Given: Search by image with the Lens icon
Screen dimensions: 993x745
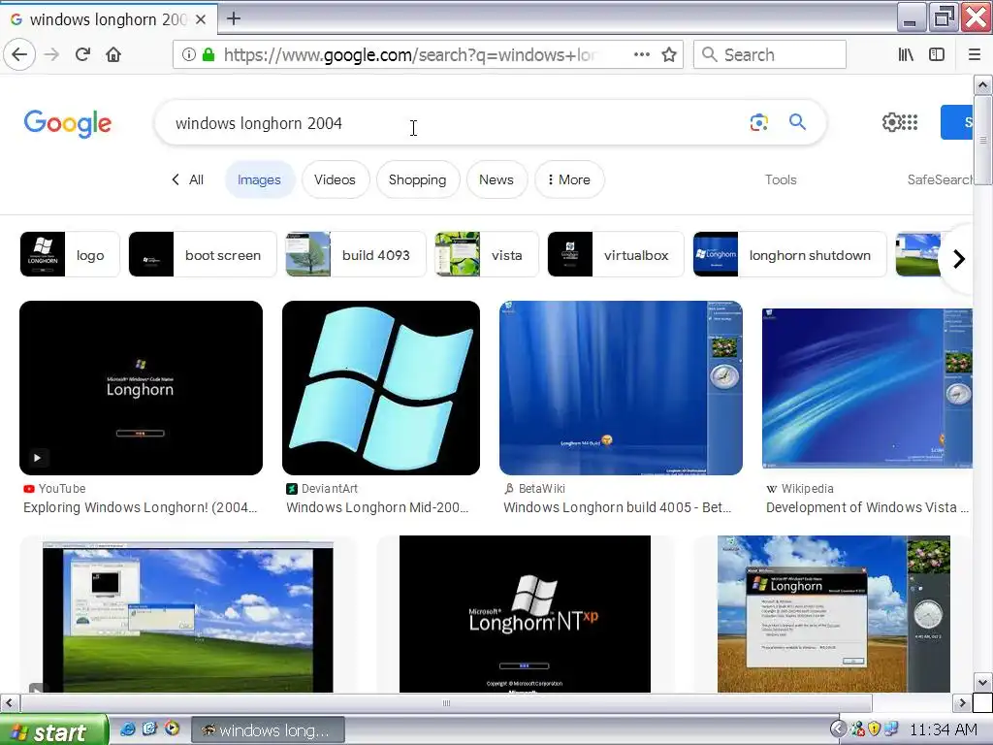Looking at the screenshot, I should [x=758, y=121].
